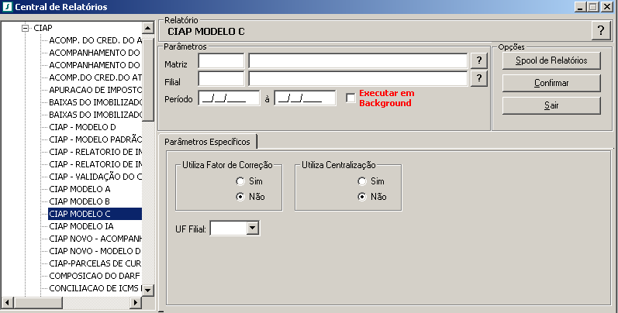Enable Executar em Background checkbox
The width and height of the screenshot is (618, 313).
(x=350, y=98)
